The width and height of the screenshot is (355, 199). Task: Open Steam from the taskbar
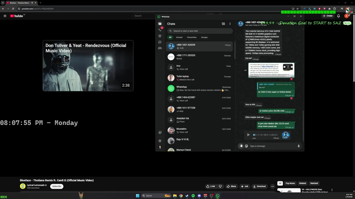click(187, 196)
